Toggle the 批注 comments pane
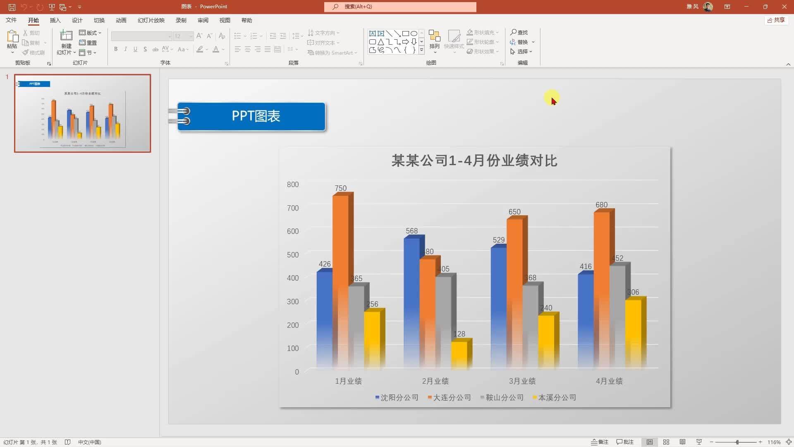This screenshot has height=447, width=794. [625, 442]
